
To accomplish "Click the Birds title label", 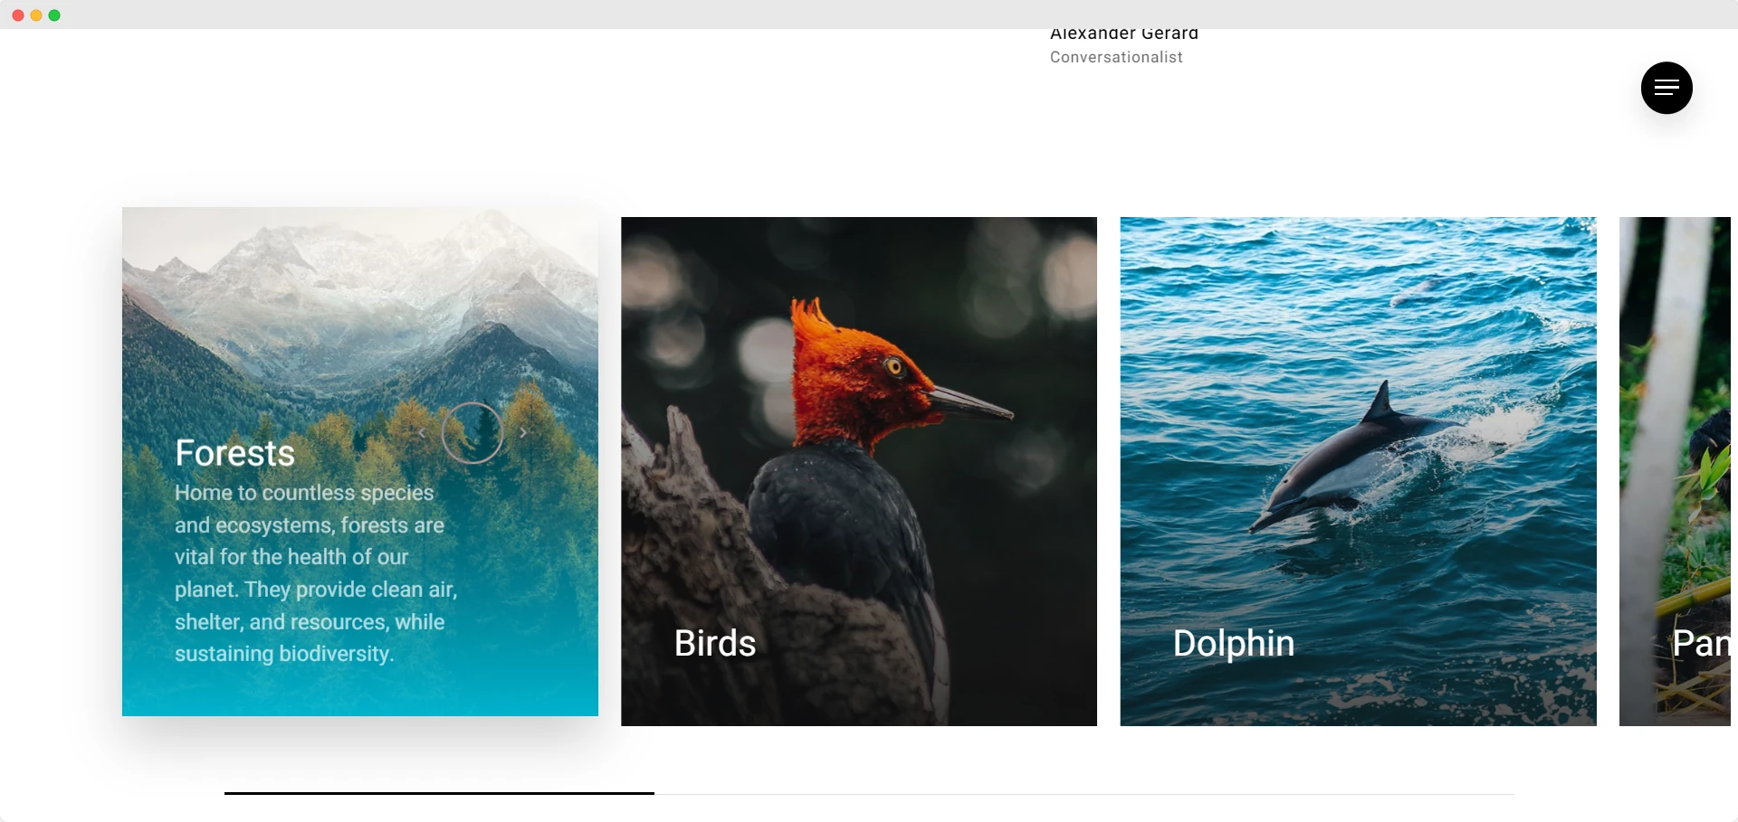I will click(x=715, y=643).
